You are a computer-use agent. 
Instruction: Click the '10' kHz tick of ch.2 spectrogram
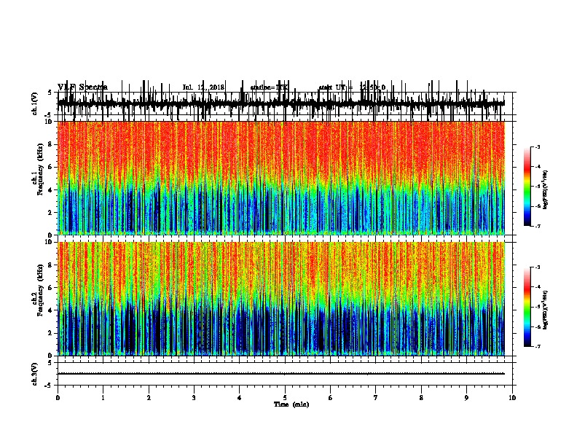pyautogui.click(x=50, y=242)
